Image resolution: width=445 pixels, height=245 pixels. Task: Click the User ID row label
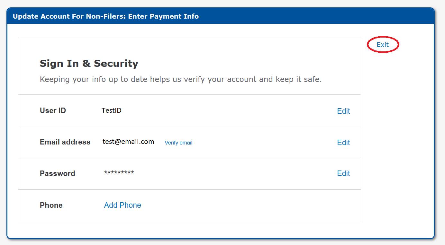point(53,110)
